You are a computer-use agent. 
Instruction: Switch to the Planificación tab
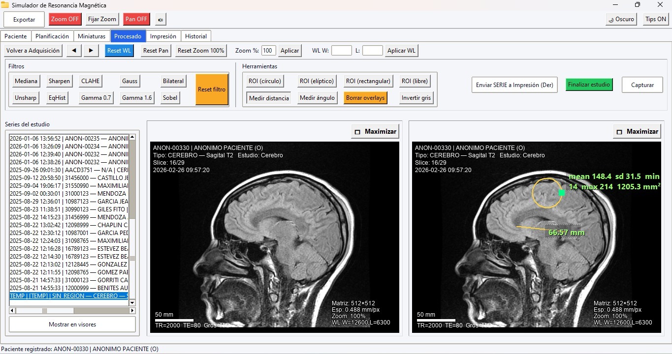52,36
